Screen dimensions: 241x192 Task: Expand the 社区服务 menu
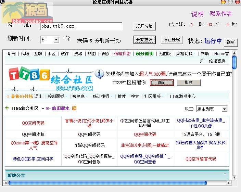coord(154,97)
